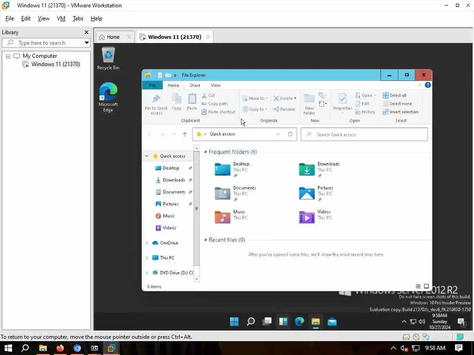474x355 pixels.
Task: Open Quick Access Toolbar customize arrow
Action: coord(175,75)
